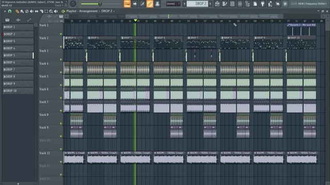The image size is (330, 185).
Task: Click the round knob beside volume slider
Action: (x=73, y=4)
